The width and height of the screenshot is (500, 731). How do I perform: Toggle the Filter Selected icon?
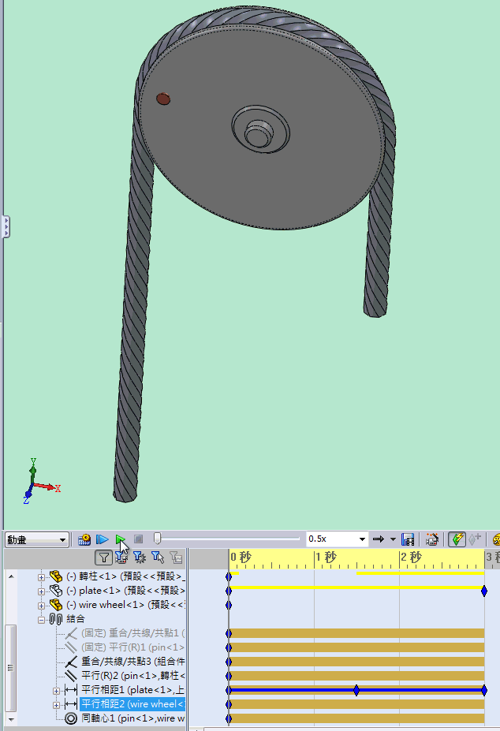[158, 557]
